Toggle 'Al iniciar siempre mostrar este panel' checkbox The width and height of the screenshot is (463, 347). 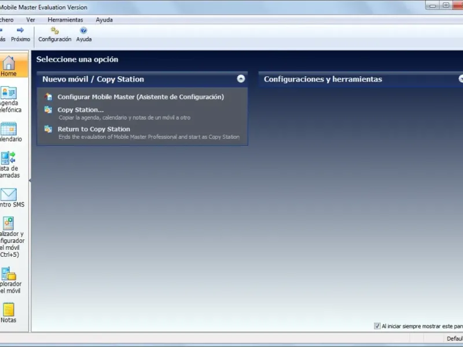coord(377,326)
